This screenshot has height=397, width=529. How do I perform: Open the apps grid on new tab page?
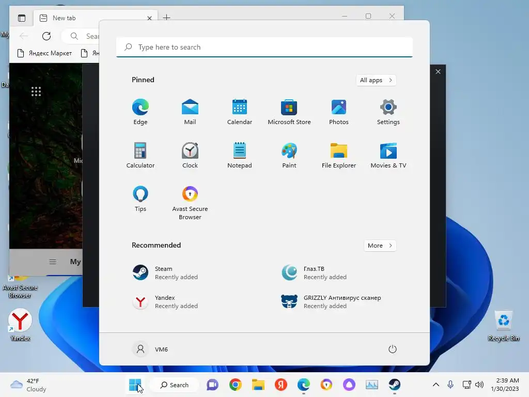[x=36, y=91]
